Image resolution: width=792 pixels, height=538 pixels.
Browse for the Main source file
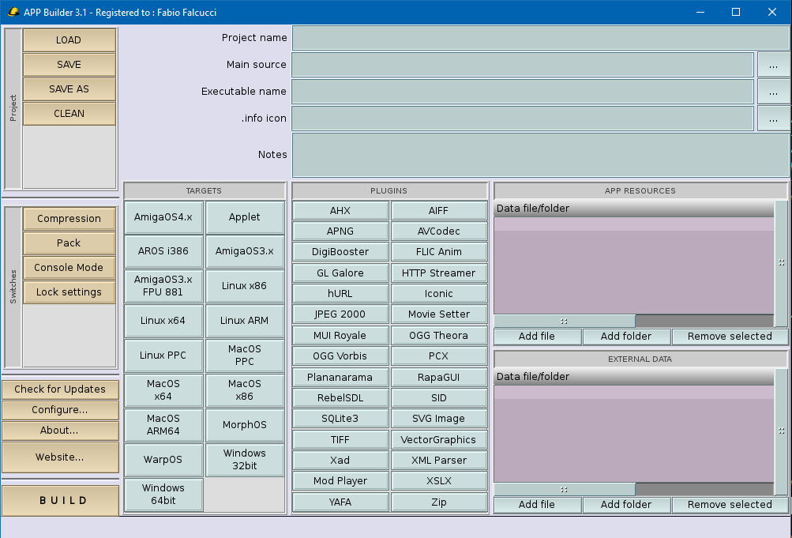tap(773, 65)
